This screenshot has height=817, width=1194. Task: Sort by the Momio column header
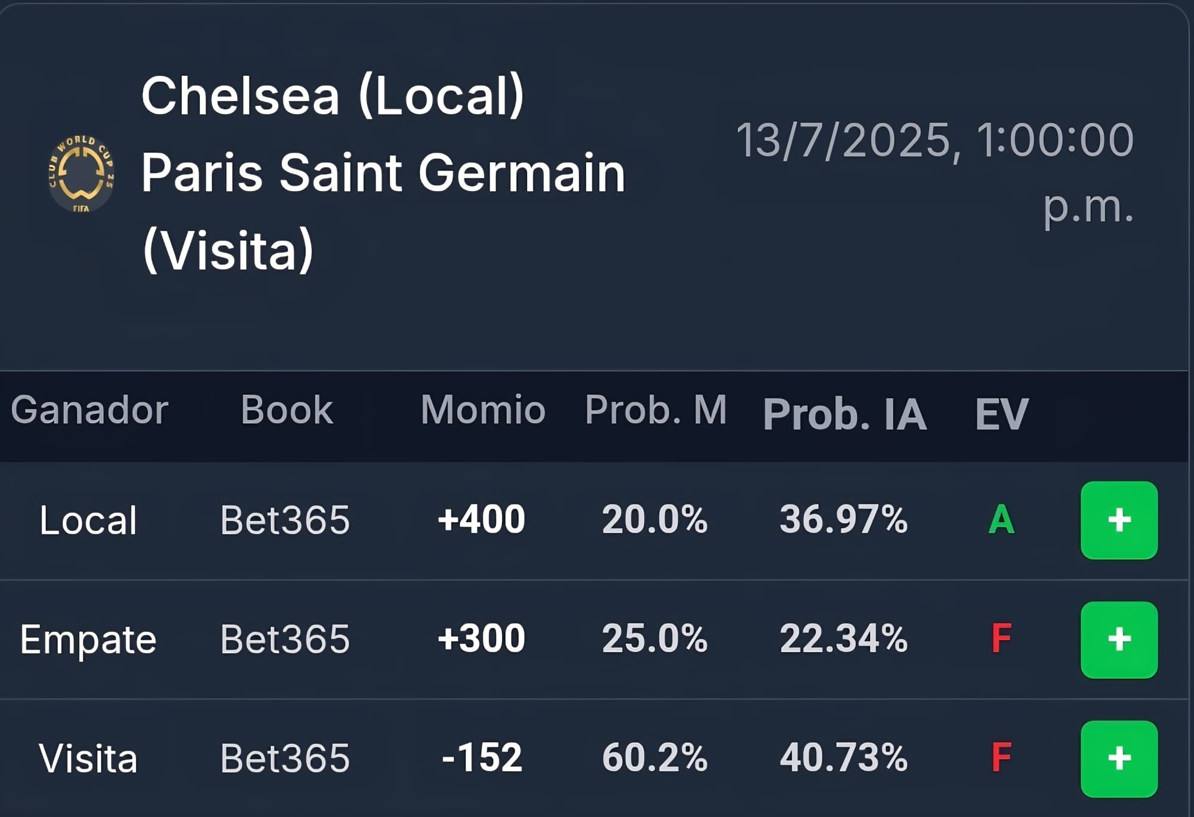(x=483, y=410)
